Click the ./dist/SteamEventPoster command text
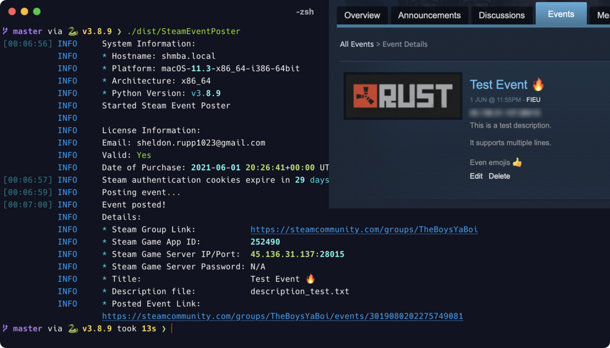The width and height of the screenshot is (610, 348). point(184,31)
